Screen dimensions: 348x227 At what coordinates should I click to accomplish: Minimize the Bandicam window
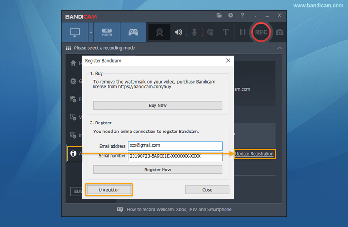267,16
